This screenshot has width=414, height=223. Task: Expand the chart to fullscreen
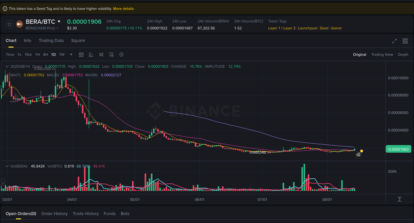coord(394,41)
